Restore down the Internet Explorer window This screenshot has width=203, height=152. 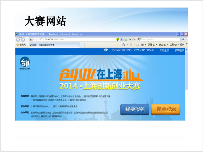(x=182, y=34)
